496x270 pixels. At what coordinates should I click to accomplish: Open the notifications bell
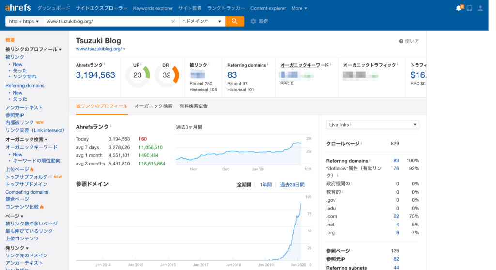click(x=459, y=8)
